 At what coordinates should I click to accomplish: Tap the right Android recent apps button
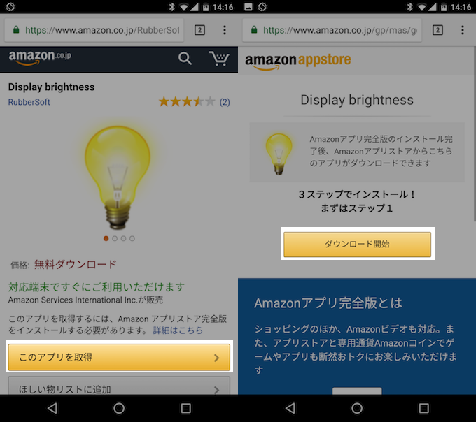click(x=423, y=408)
